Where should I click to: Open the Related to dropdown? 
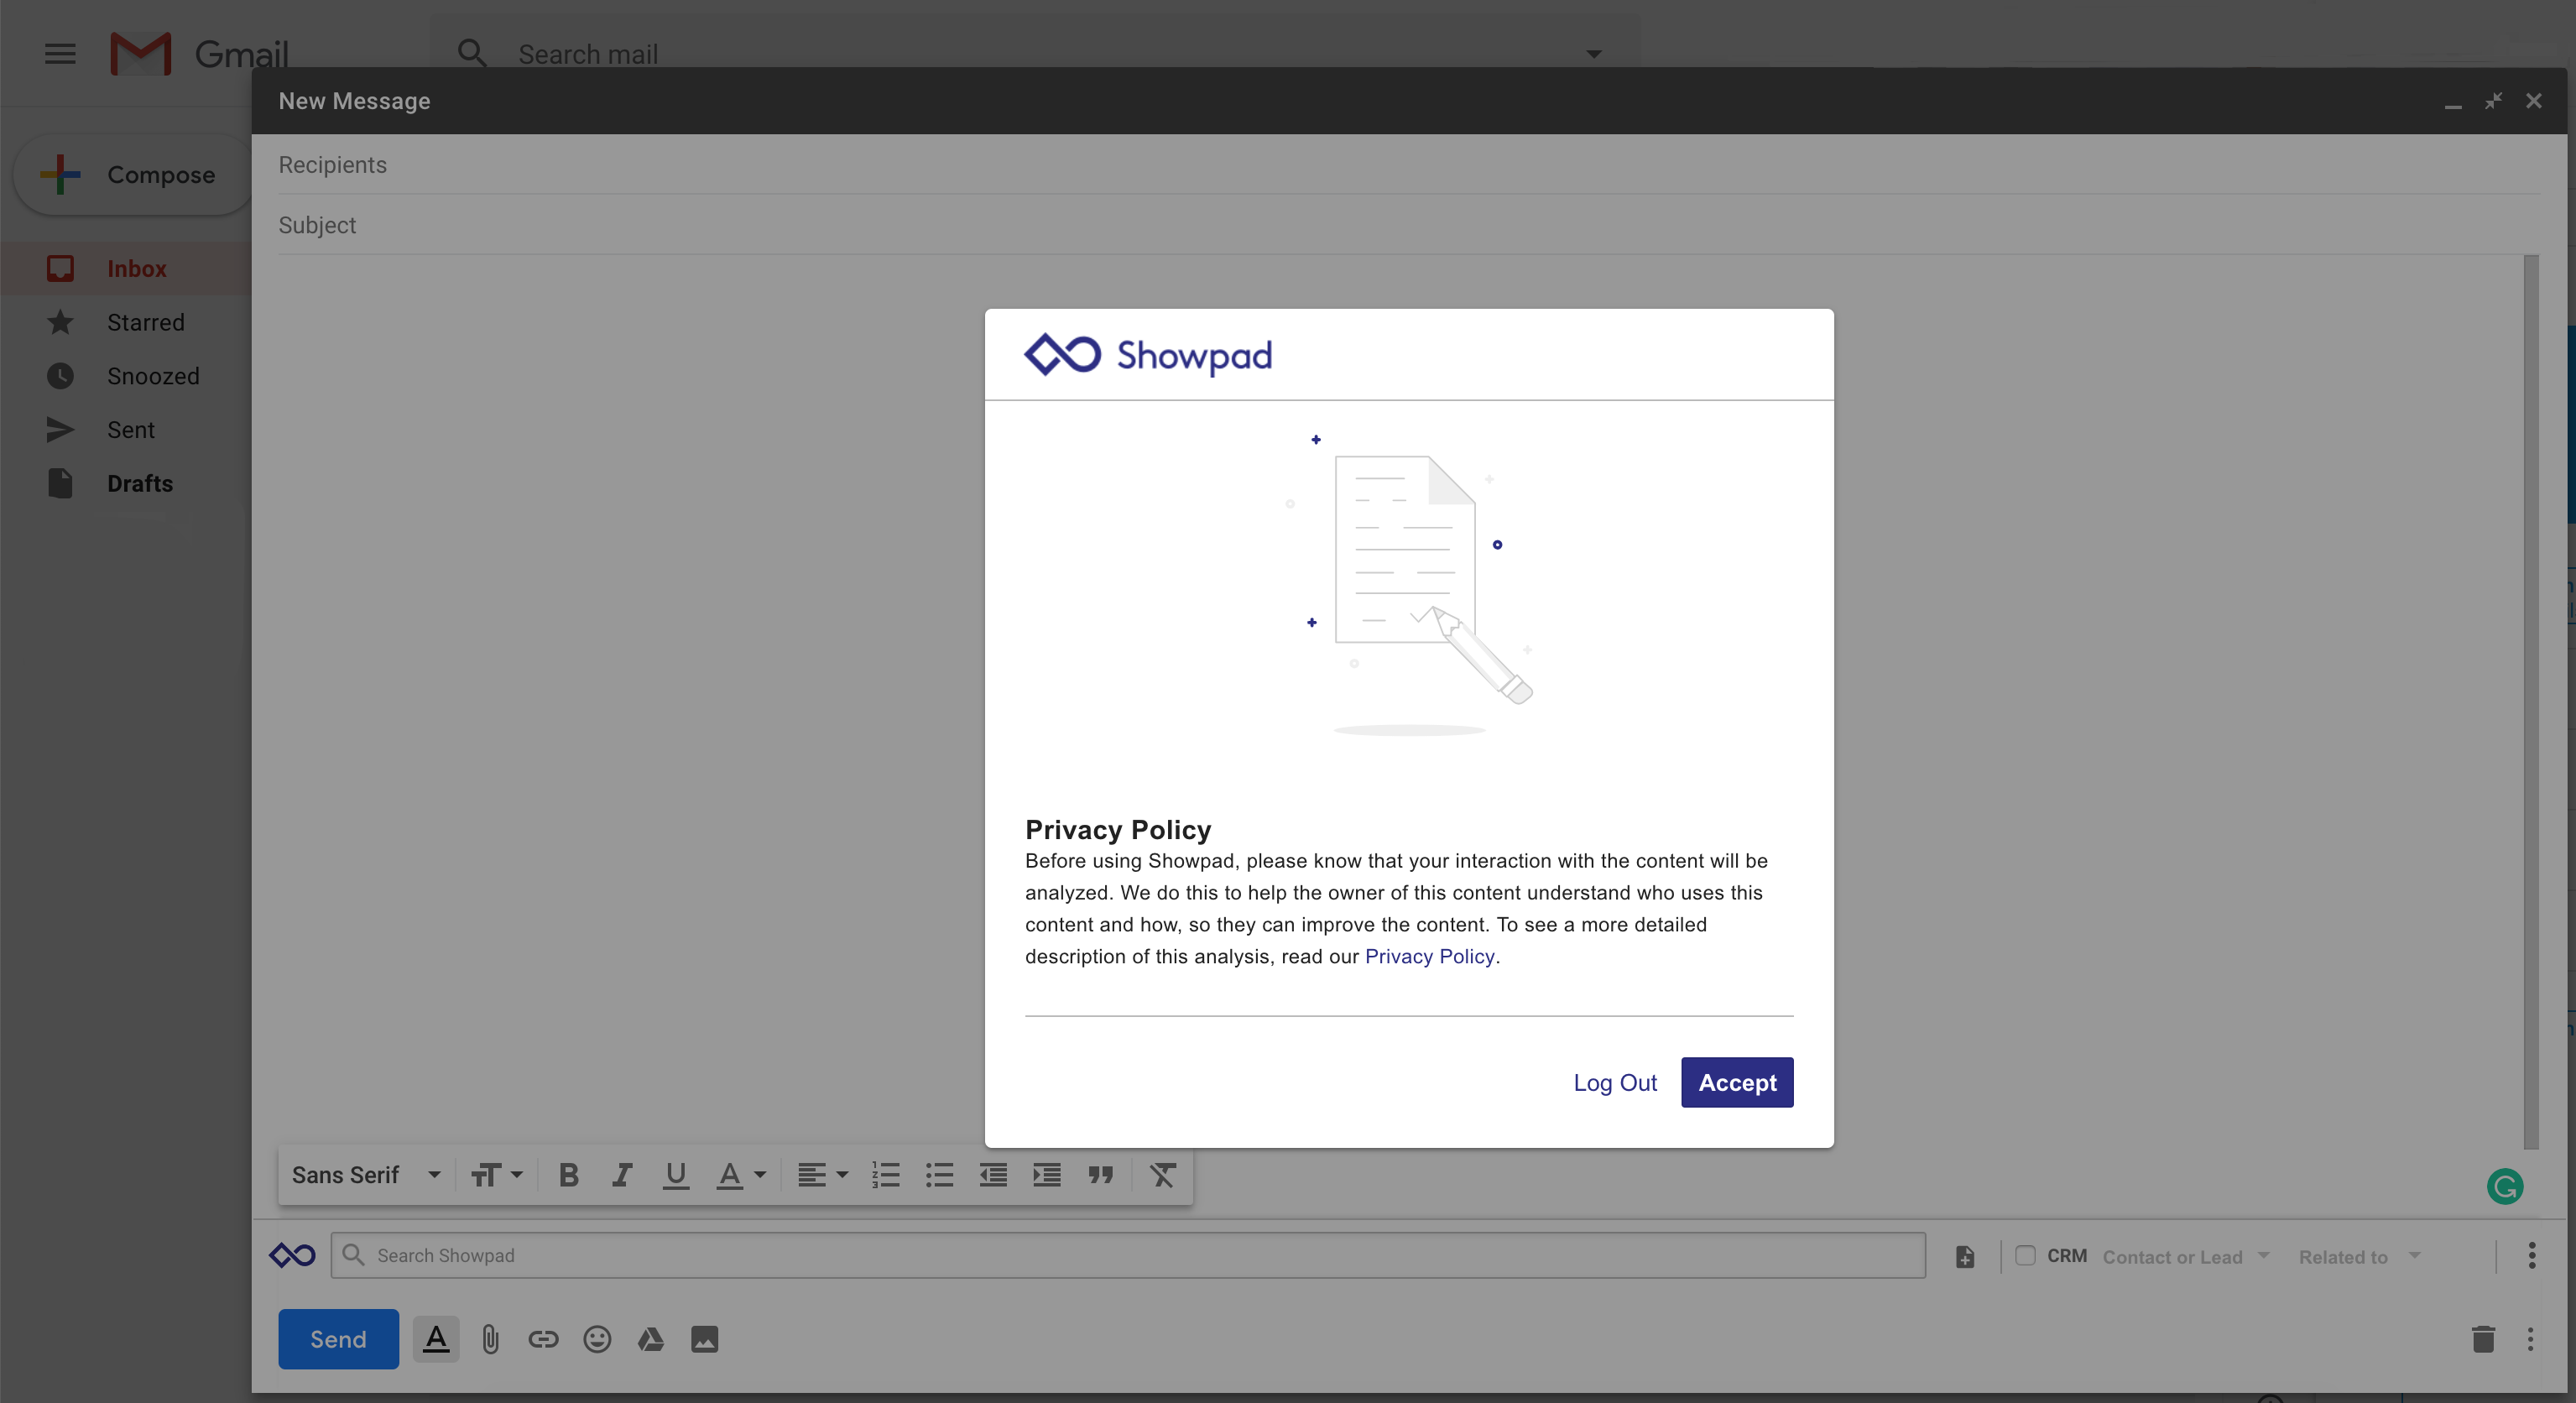click(x=2358, y=1257)
